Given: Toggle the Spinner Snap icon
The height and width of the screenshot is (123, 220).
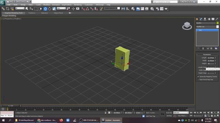Looking at the screenshot, I should tap(96, 9).
